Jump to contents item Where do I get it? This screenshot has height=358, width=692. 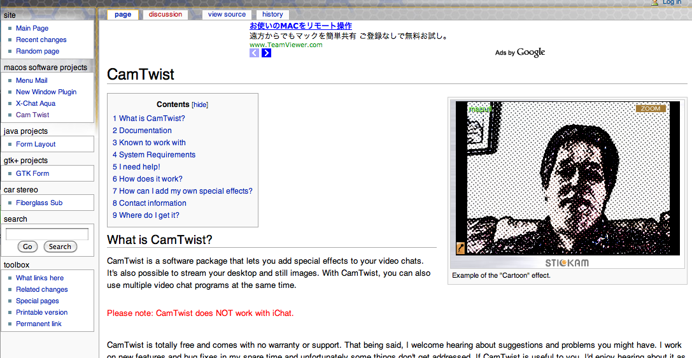(146, 215)
